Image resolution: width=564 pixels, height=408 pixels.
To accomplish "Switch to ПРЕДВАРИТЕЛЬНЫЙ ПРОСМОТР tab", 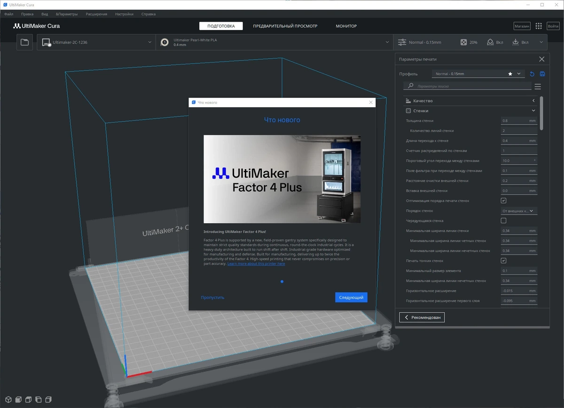I will 285,26.
